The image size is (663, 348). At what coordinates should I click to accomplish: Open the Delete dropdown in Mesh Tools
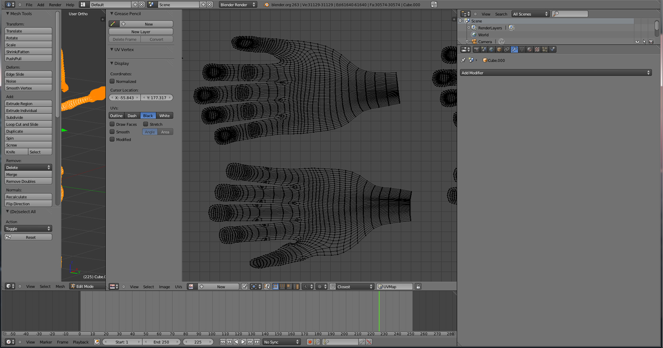pyautogui.click(x=28, y=168)
